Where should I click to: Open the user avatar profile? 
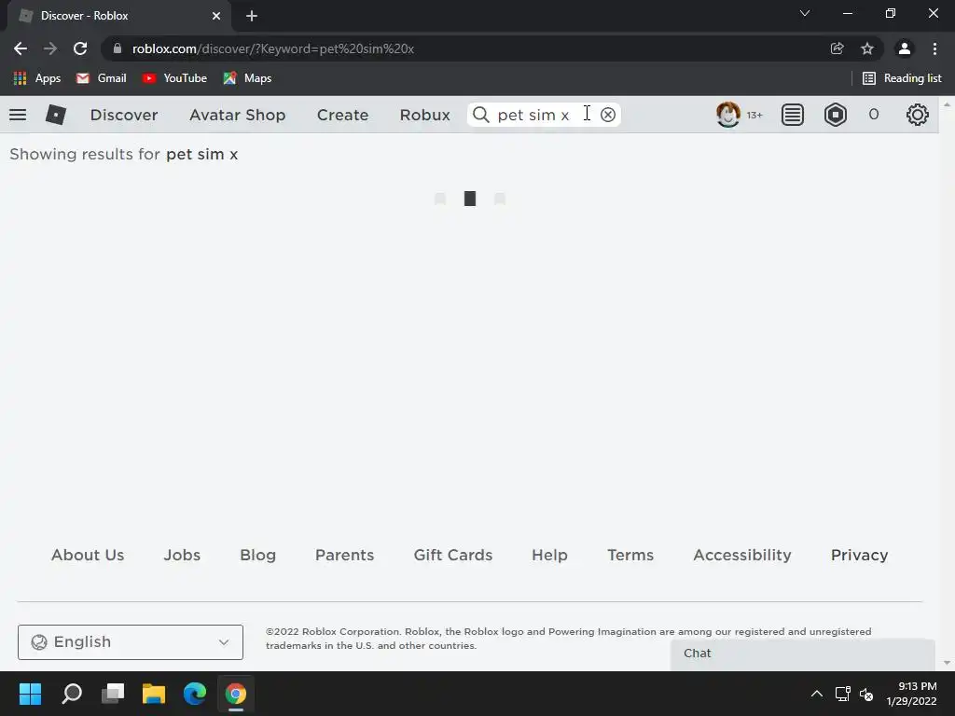[727, 115]
